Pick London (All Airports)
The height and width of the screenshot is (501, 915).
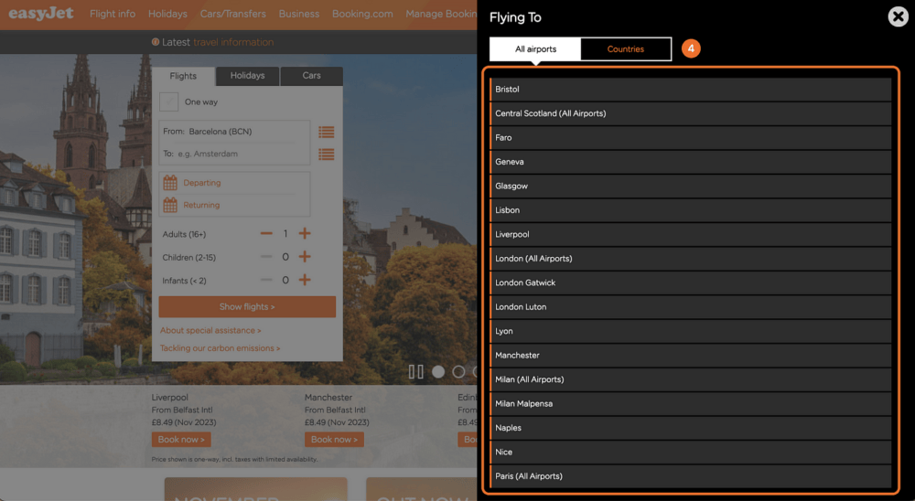click(x=691, y=259)
